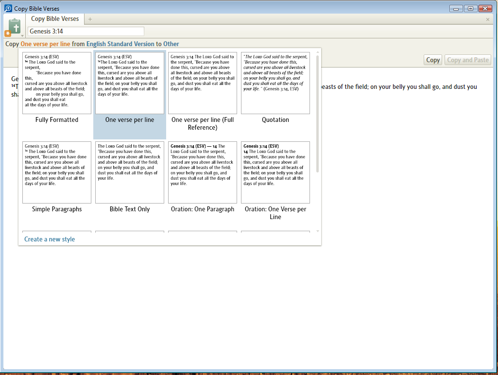
Task: Choose the Fully Formatted style thumbnail
Action: (x=57, y=83)
